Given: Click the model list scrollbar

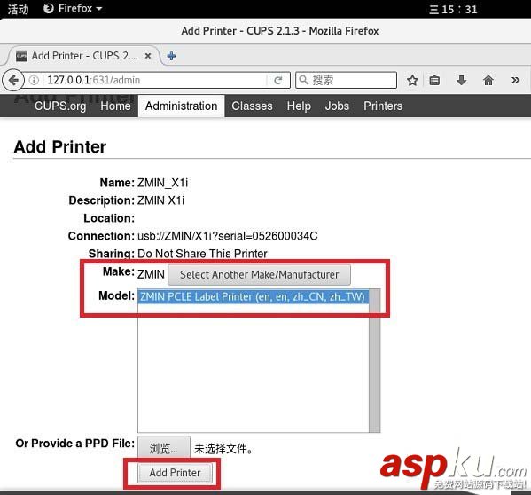Looking at the screenshot, I should coord(374,361).
